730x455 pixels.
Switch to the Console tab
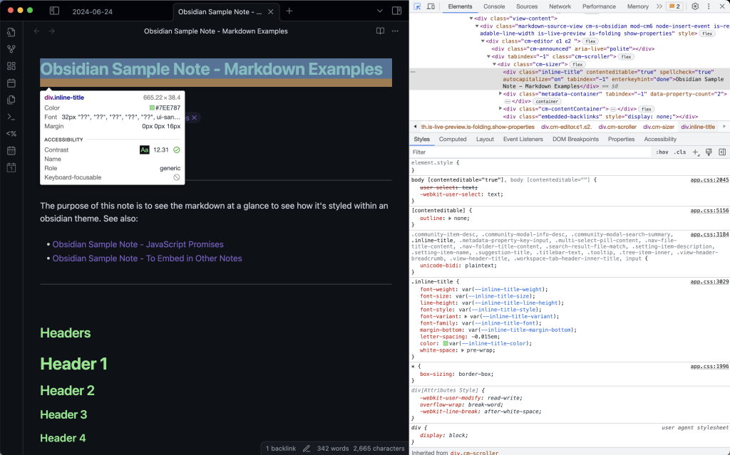tap(494, 6)
